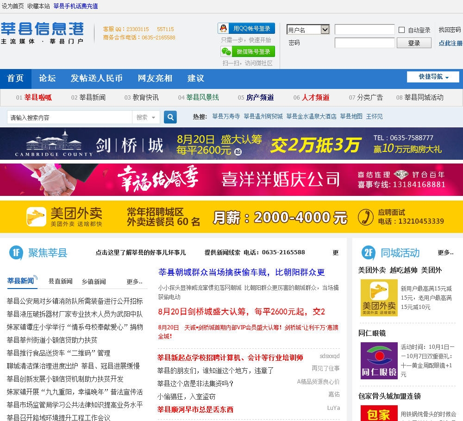463x421 pixels.
Task: Go to 05 房产频道 section
Action: [256, 98]
